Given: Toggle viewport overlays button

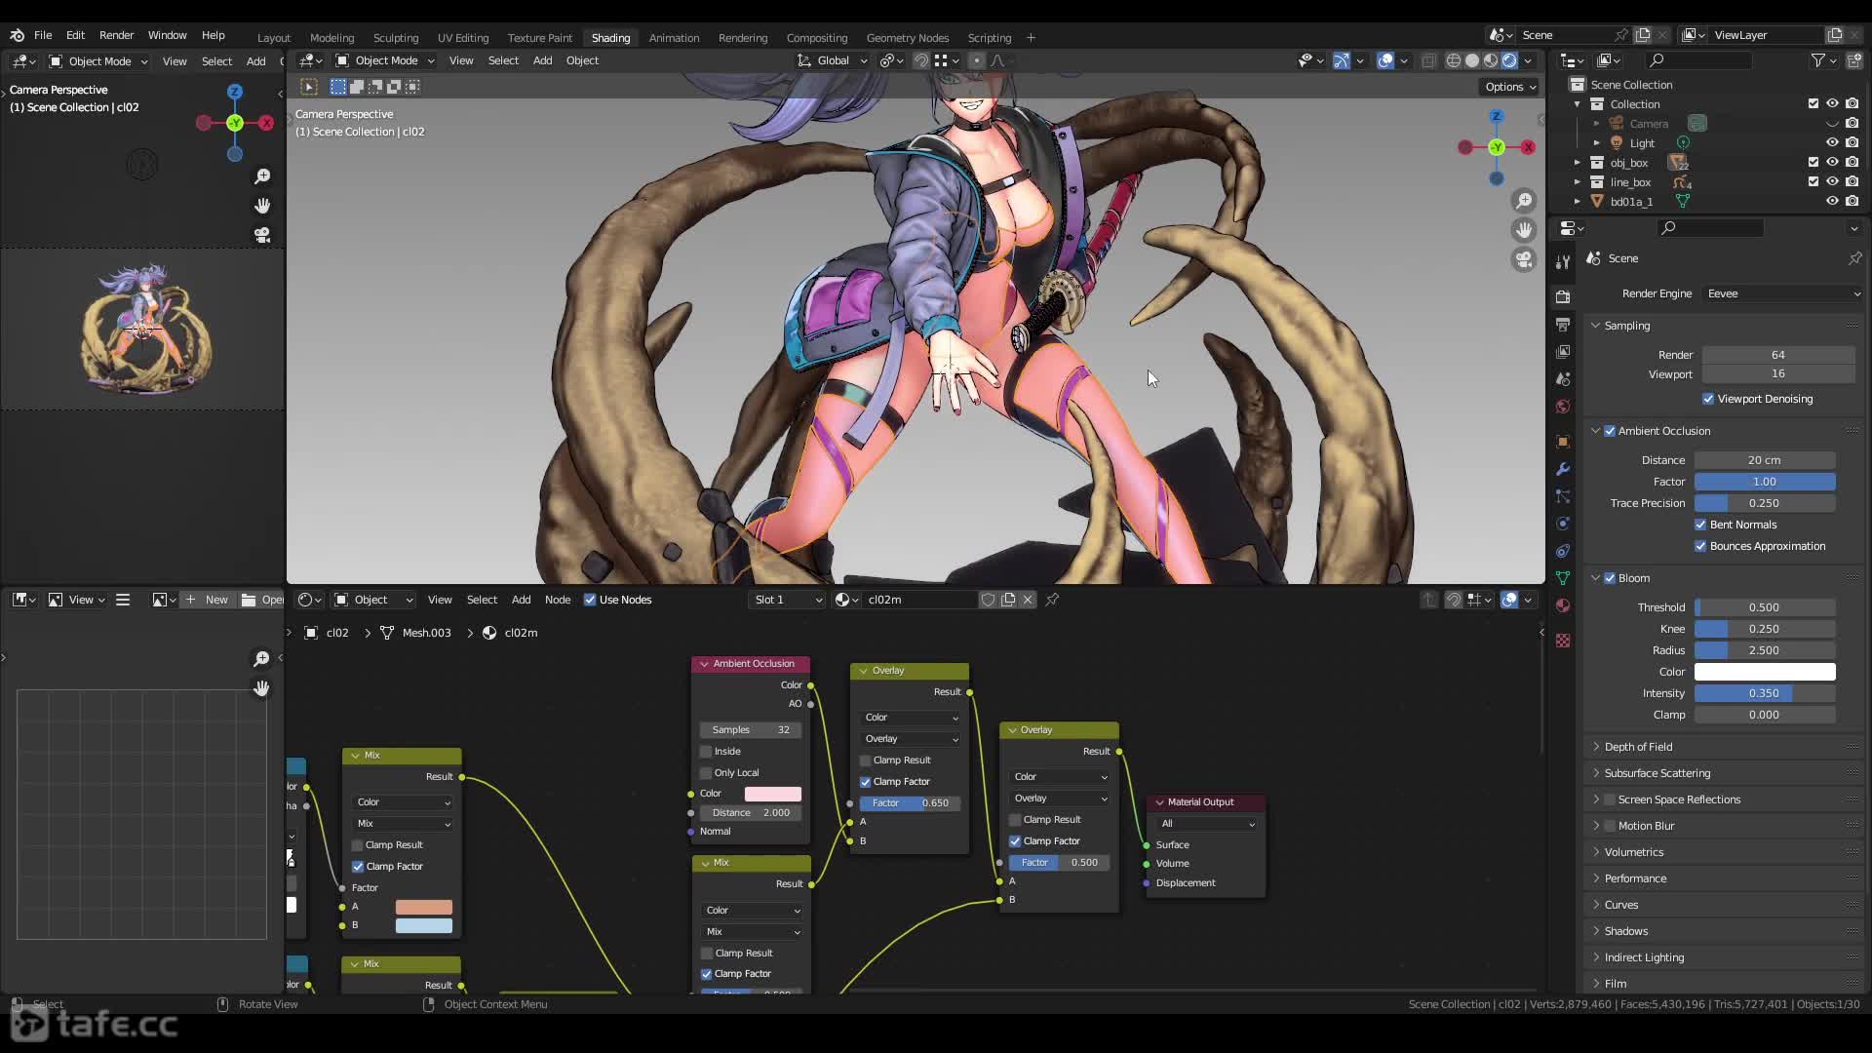Looking at the screenshot, I should (1385, 60).
